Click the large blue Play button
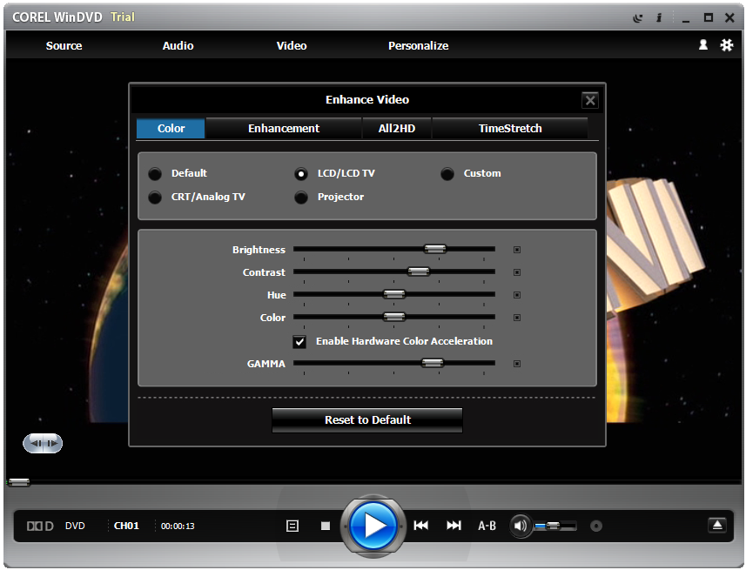746x570 pixels. click(374, 526)
